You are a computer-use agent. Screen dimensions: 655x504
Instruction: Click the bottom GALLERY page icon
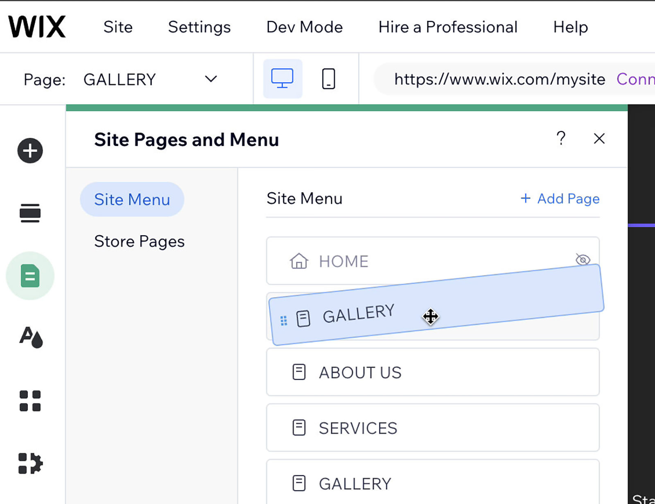299,483
